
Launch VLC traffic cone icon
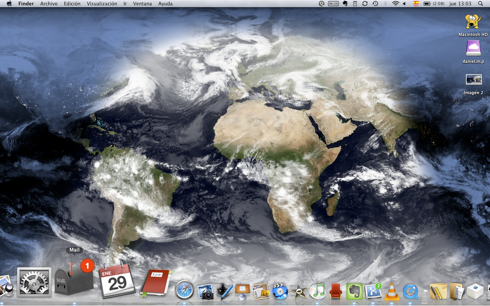pos(392,292)
